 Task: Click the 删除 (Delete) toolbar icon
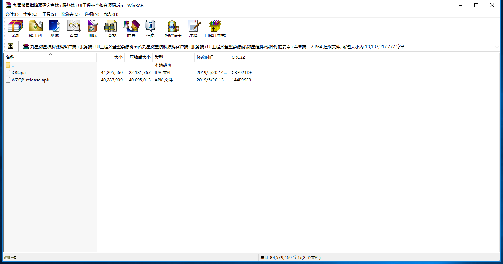[x=93, y=26]
